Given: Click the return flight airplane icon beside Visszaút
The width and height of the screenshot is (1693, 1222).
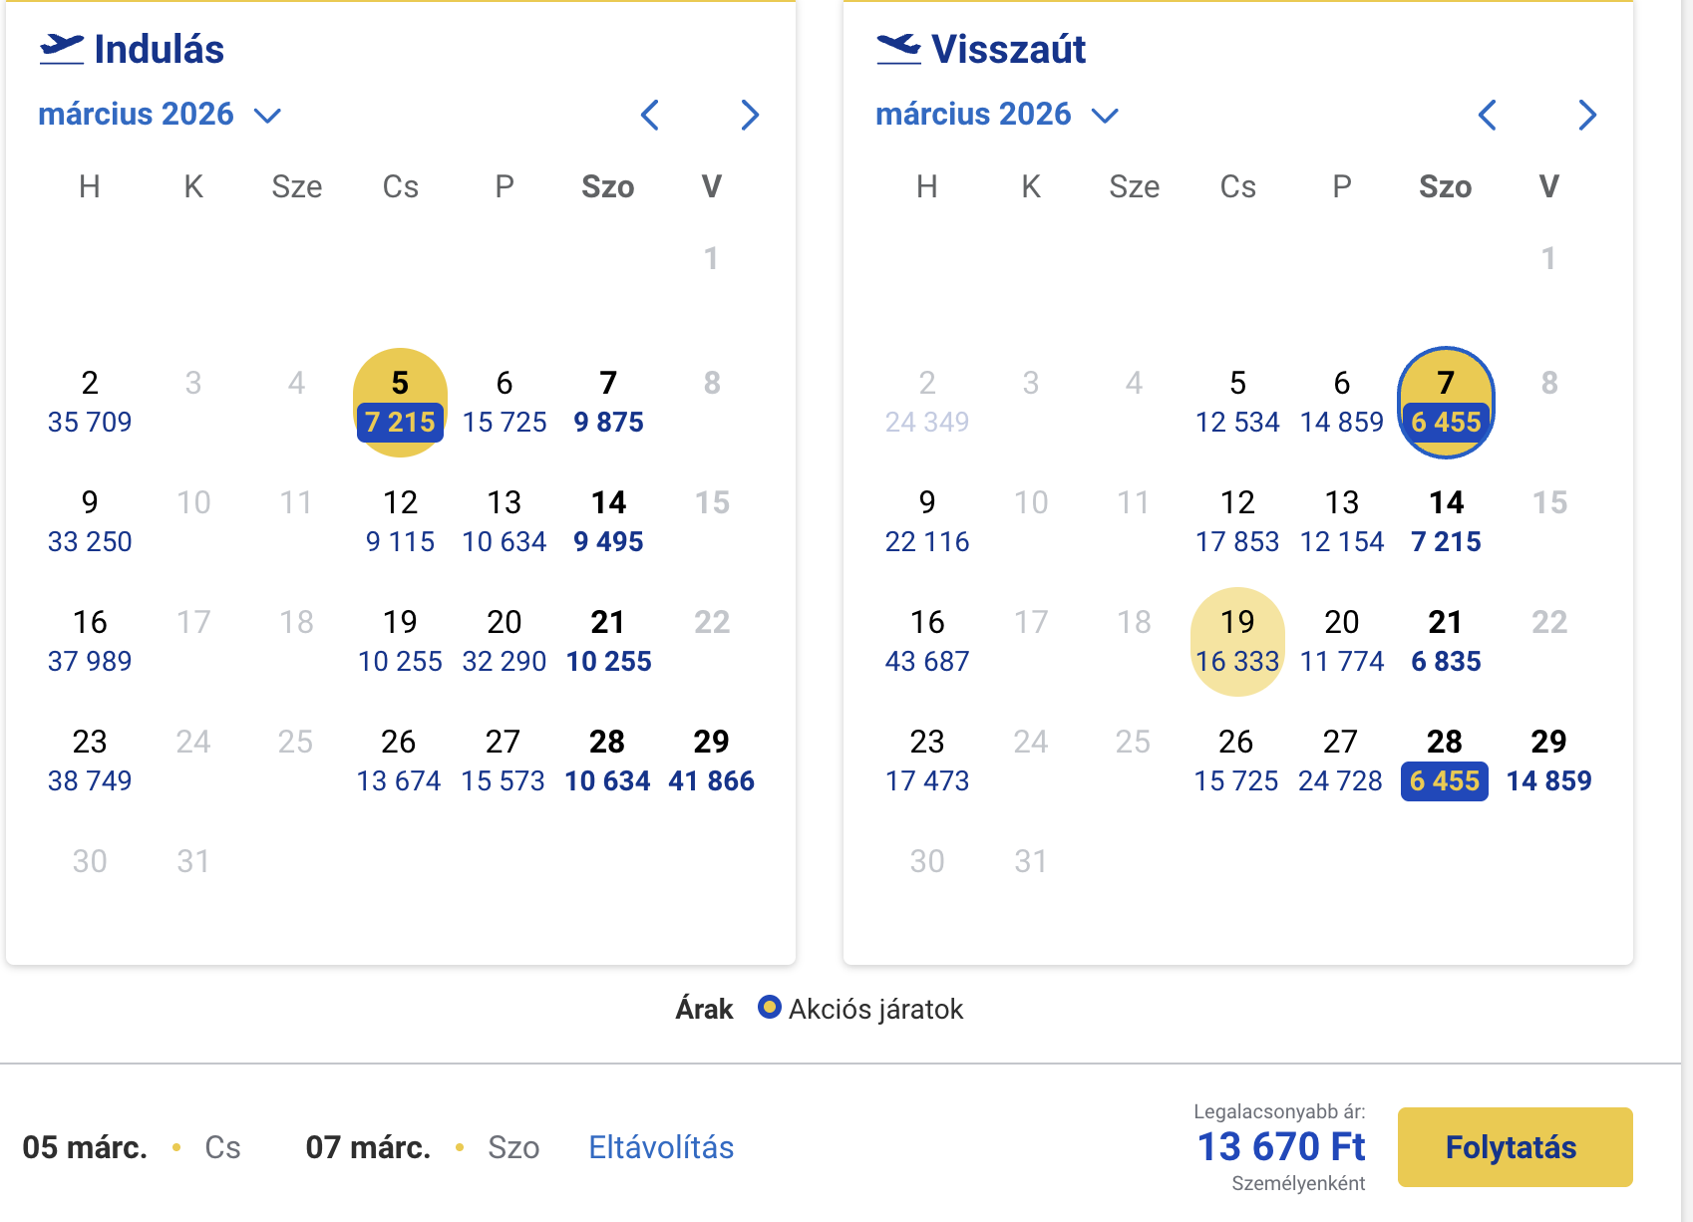Looking at the screenshot, I should pos(898,47).
